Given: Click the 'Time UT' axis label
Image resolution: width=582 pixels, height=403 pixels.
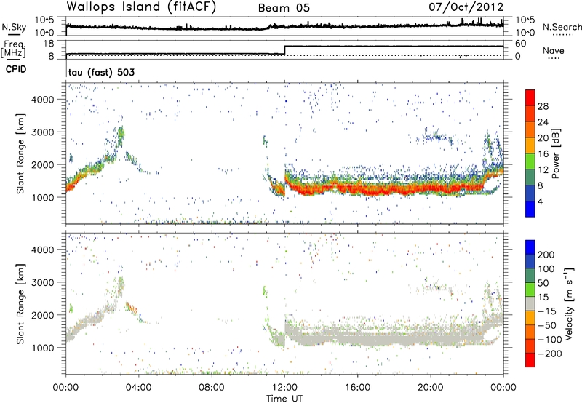Looking at the screenshot, I should 284,399.
